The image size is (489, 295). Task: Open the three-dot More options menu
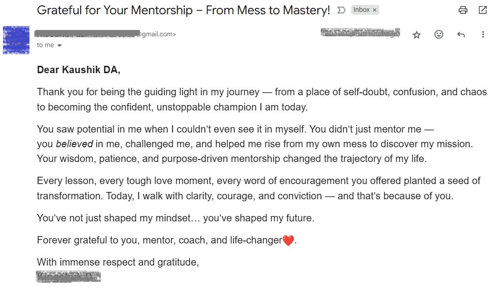(483, 34)
